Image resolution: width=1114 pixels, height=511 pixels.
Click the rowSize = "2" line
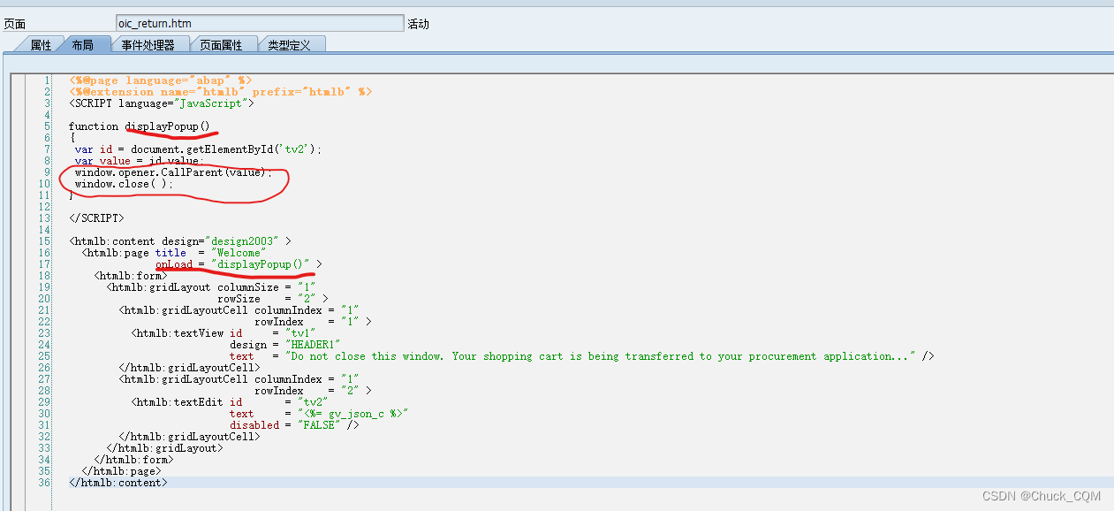[273, 298]
